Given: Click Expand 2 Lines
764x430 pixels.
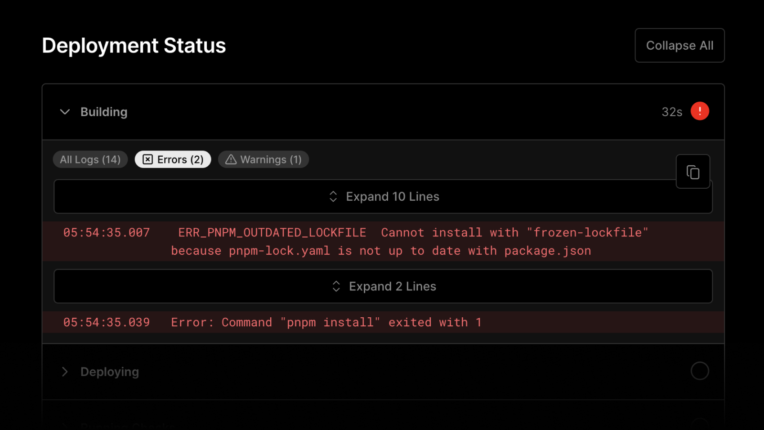Looking at the screenshot, I should point(382,286).
